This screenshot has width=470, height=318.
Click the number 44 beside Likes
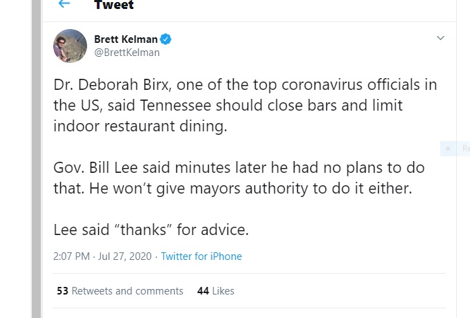pyautogui.click(x=203, y=291)
